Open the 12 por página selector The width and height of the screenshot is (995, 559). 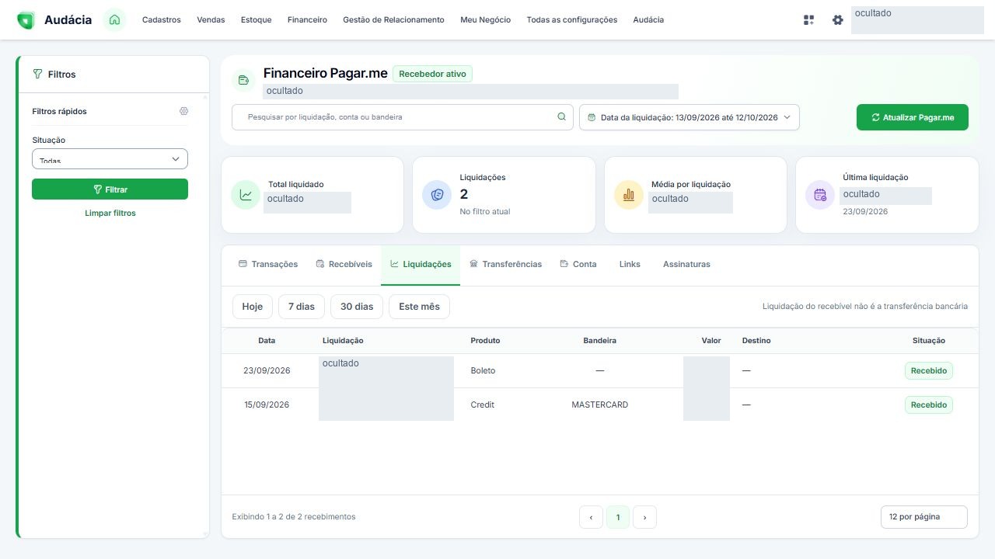click(x=924, y=517)
